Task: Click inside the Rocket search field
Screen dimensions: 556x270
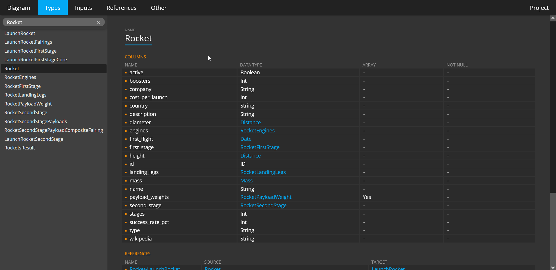Action: [43, 22]
